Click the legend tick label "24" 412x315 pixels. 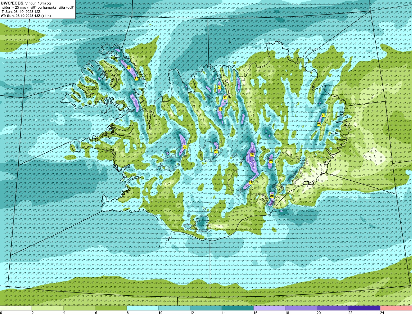tap(382, 313)
